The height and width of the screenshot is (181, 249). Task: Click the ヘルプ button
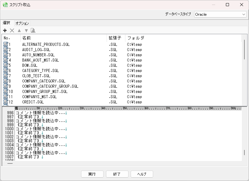point(142,174)
